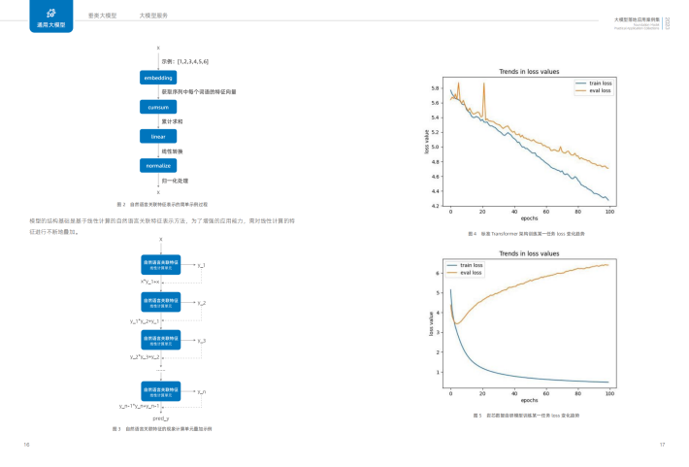Click the epochs axis label under Figure 5 chart
The image size is (689, 467).
point(529,400)
